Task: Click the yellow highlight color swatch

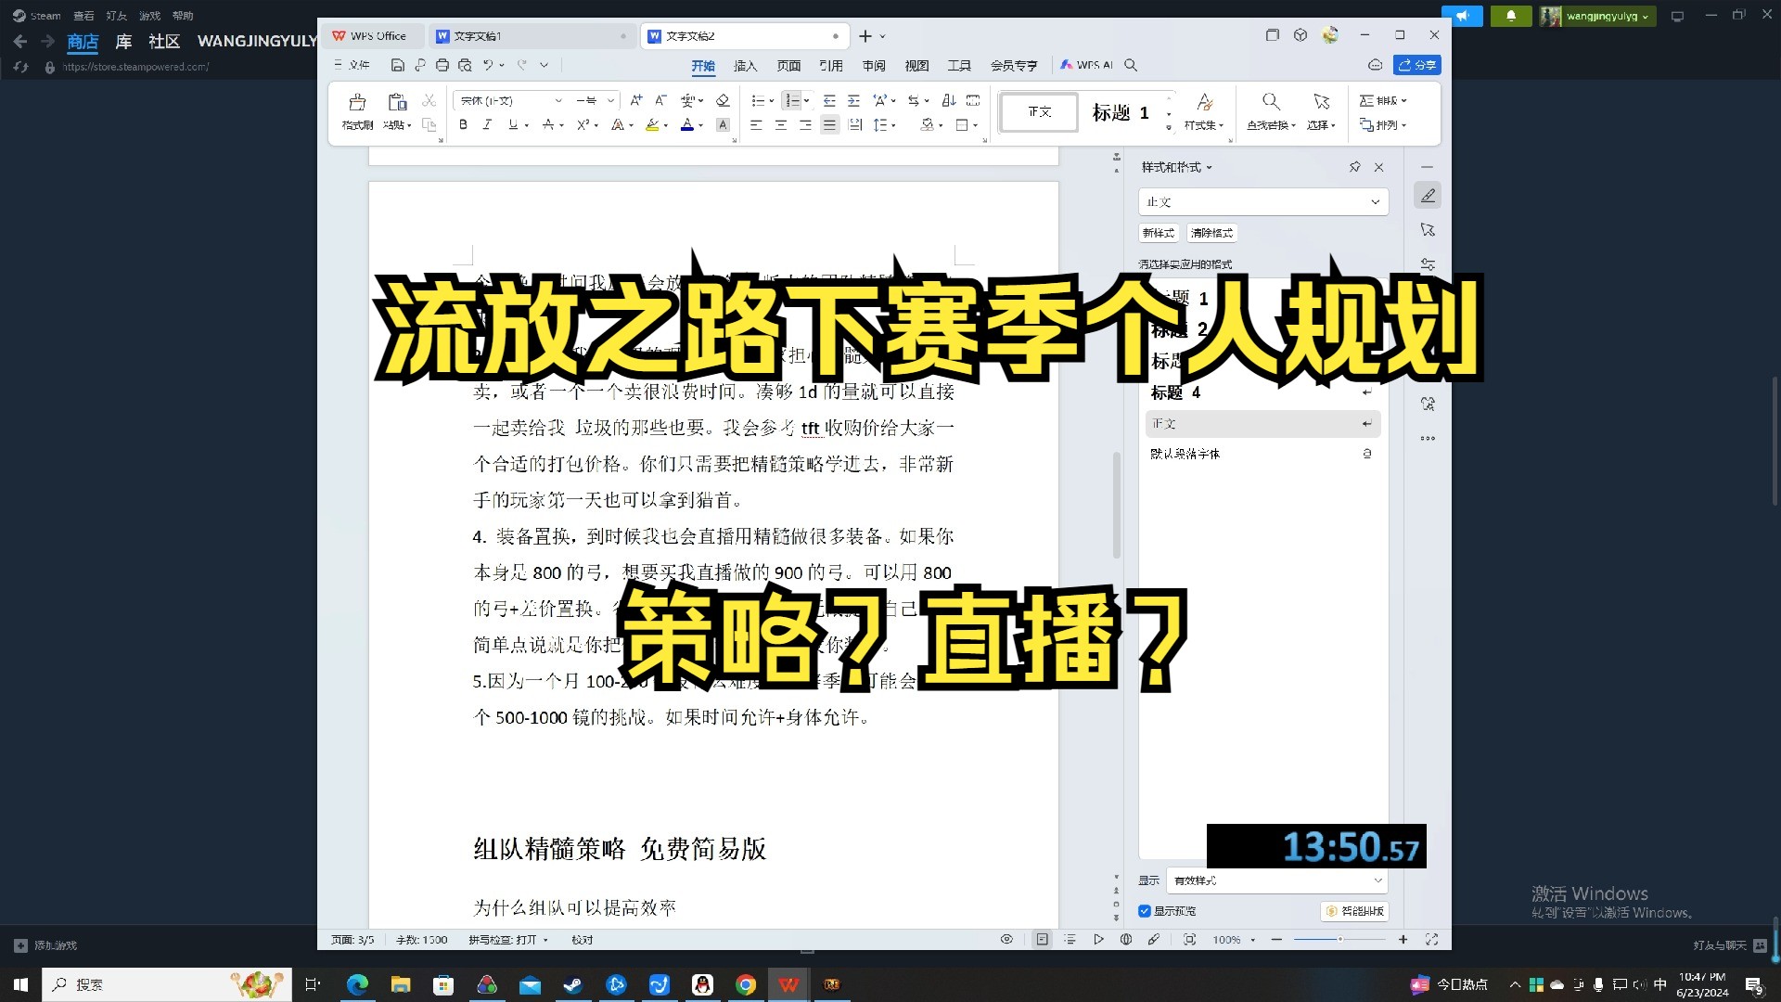Action: point(652,124)
